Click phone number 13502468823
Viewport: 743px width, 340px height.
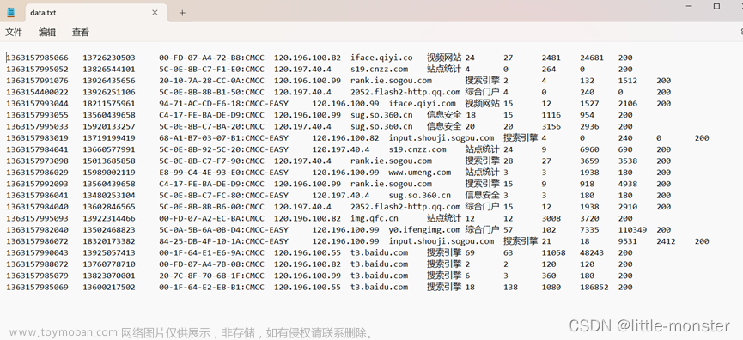pos(109,229)
